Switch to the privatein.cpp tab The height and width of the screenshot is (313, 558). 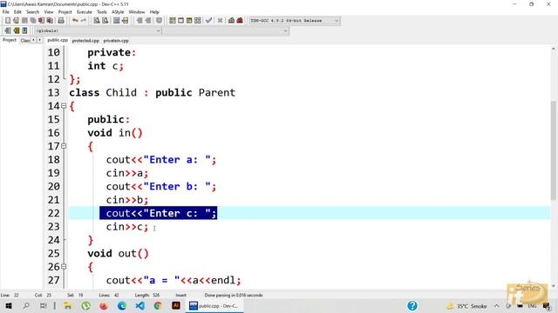click(x=116, y=41)
